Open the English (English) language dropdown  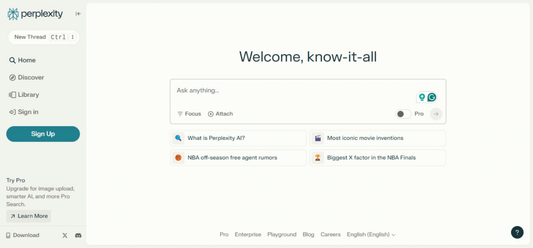[x=371, y=235]
